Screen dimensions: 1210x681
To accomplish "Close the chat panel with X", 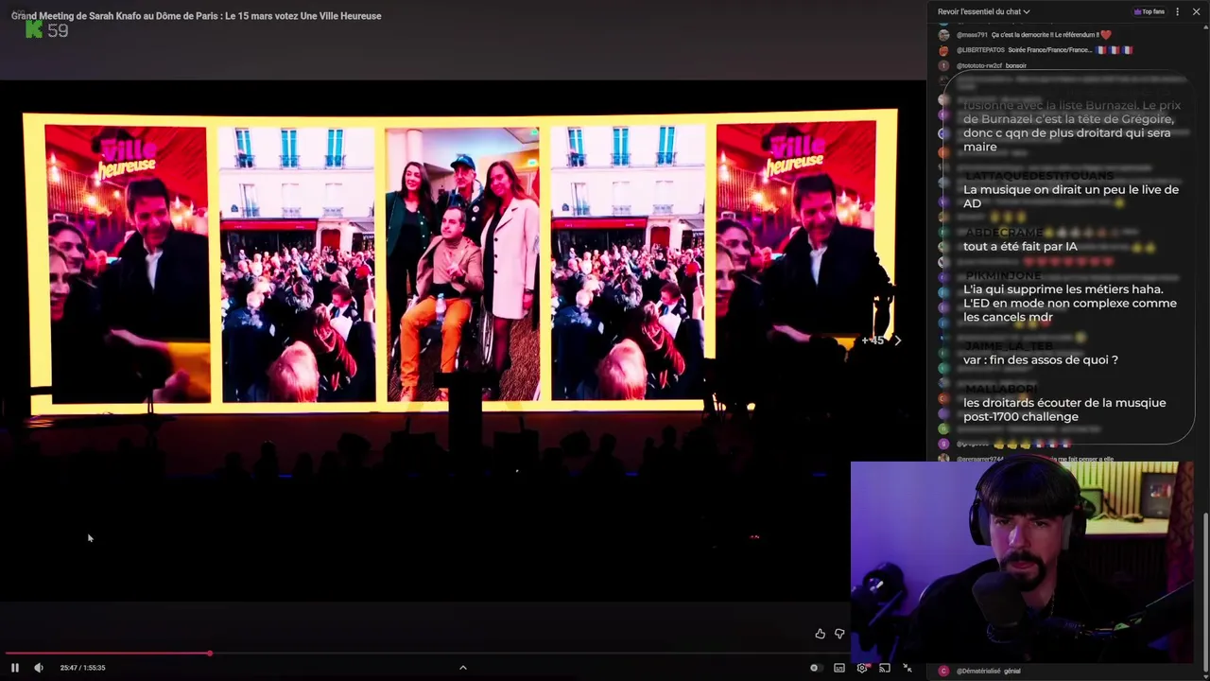I will (1196, 11).
